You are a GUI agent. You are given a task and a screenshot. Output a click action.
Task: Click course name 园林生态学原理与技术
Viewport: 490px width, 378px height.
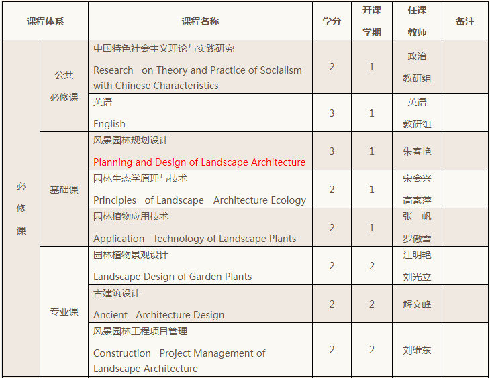[x=140, y=178]
